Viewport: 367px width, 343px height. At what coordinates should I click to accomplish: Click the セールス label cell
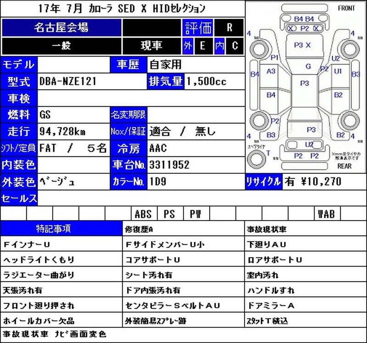pyautogui.click(x=19, y=199)
